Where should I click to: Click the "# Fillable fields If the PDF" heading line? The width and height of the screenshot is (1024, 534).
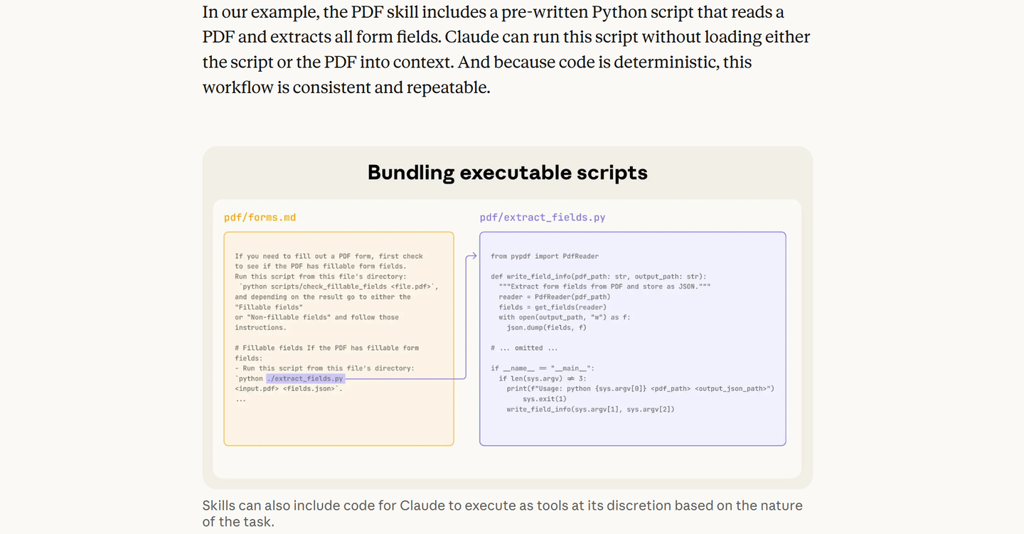click(x=327, y=348)
